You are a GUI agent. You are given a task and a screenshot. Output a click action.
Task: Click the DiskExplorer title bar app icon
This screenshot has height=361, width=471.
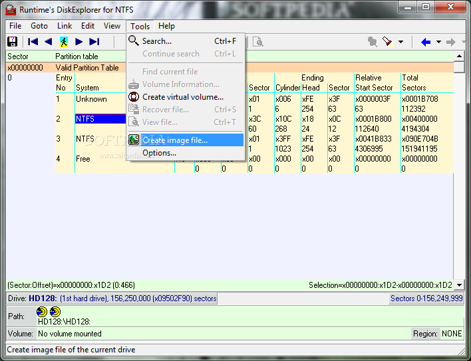(11, 10)
